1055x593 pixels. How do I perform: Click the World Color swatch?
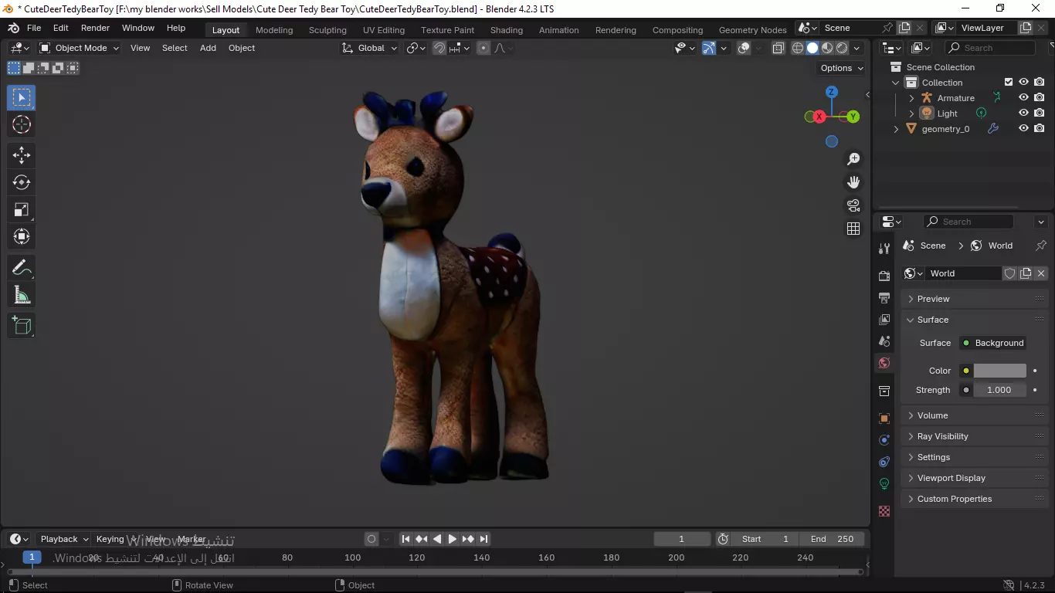(1000, 371)
